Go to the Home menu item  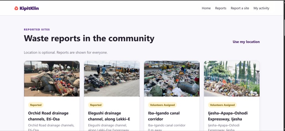pos(206,8)
